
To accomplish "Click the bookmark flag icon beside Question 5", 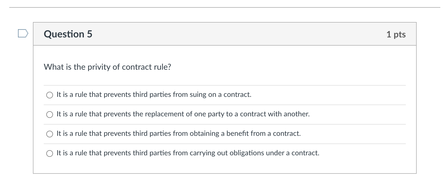I will [x=23, y=34].
